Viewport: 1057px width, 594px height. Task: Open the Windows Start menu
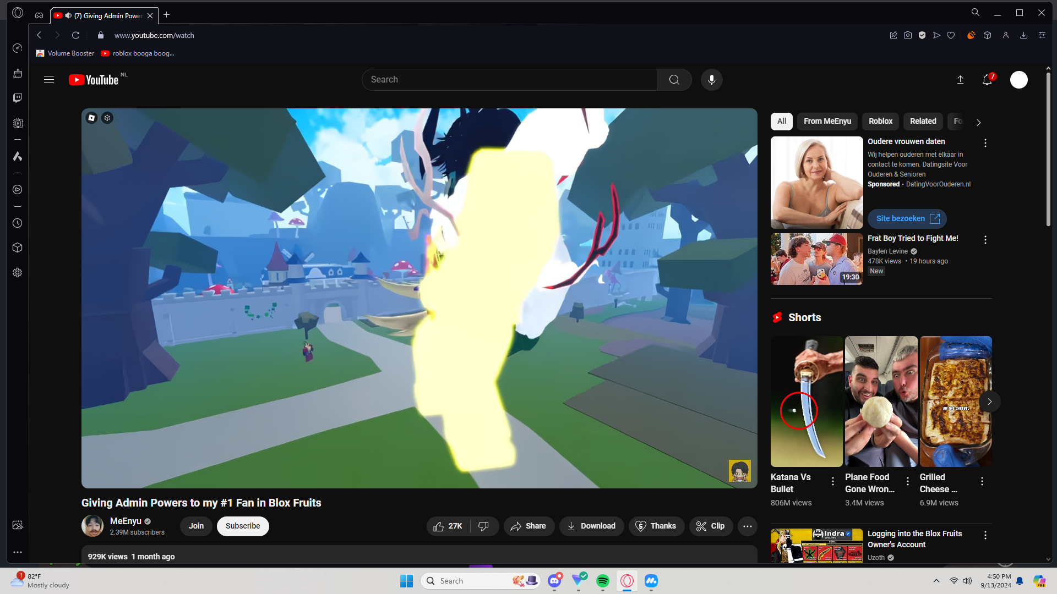pyautogui.click(x=407, y=581)
